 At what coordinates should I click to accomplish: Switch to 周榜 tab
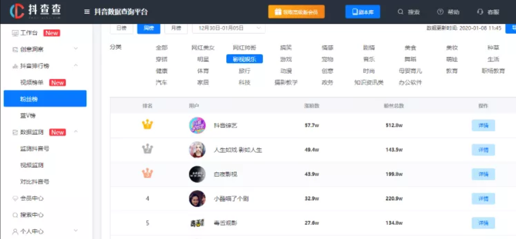click(149, 28)
